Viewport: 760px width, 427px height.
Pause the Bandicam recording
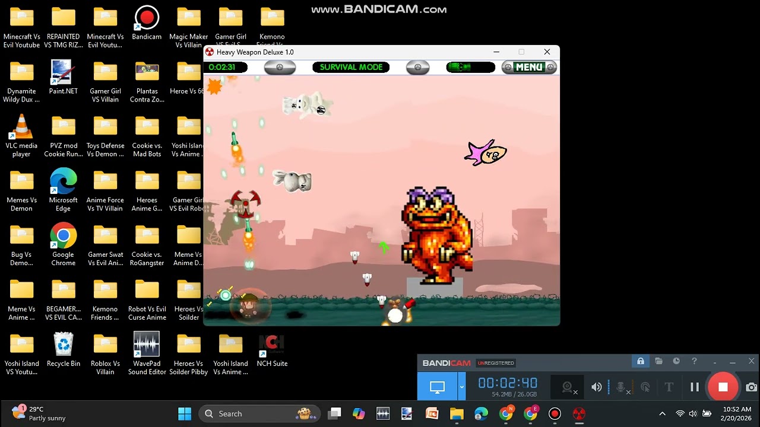point(694,387)
